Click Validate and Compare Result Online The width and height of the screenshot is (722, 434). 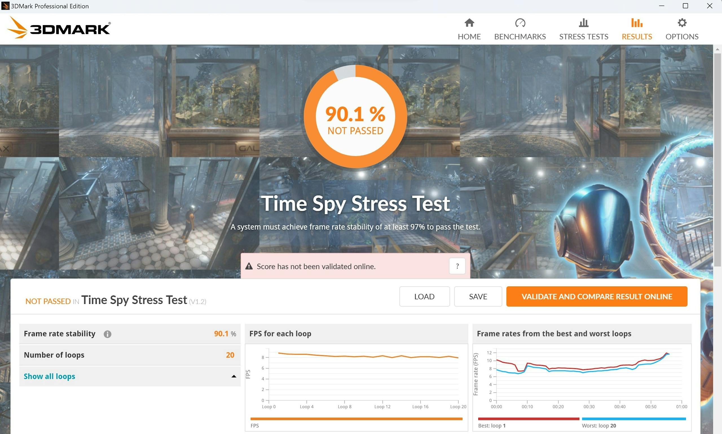pos(596,297)
